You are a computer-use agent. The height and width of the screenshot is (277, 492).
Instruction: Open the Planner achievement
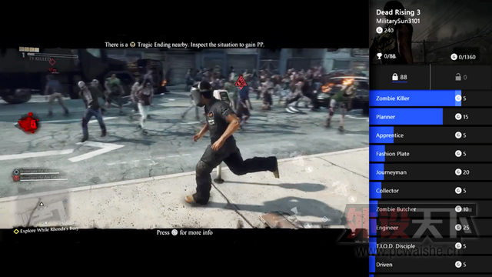click(430, 117)
